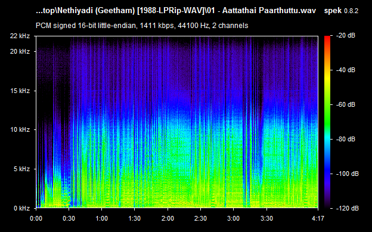Click the '22 kHz' frequency axis label
Image resolution: width=372 pixels, height=232 pixels.
pos(20,36)
